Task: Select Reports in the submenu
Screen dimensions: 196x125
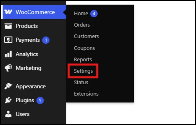Action: coord(83,59)
